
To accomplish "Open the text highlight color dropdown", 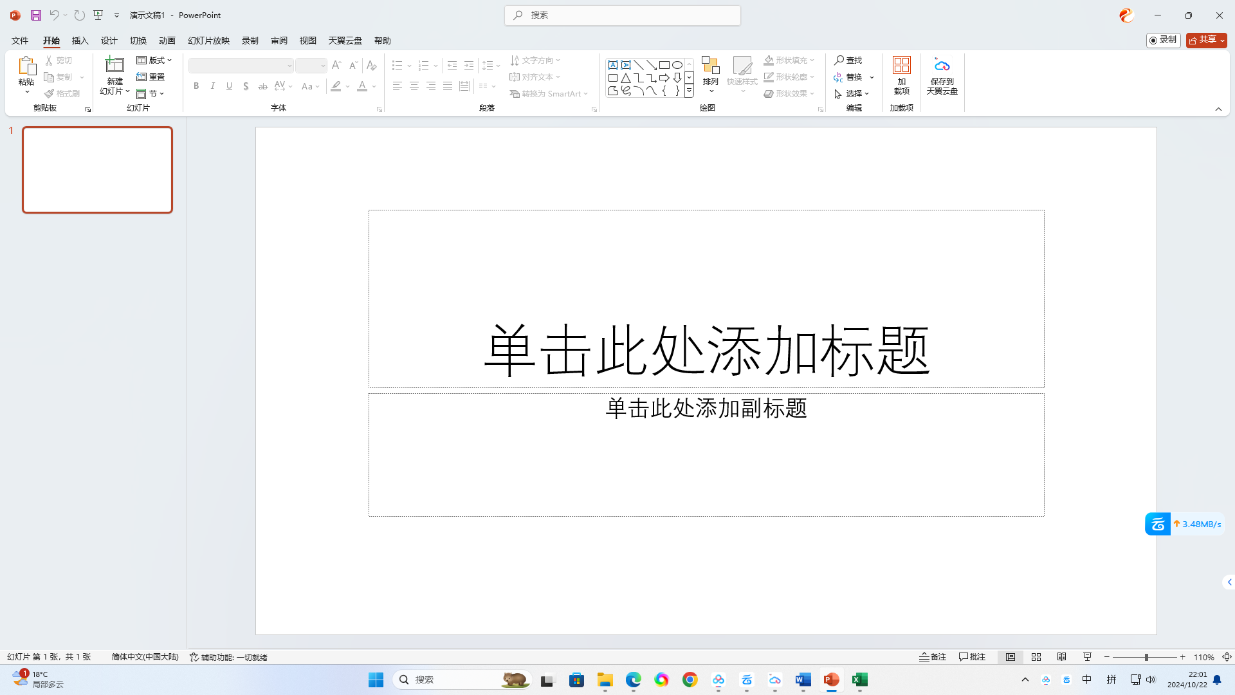I will 348,86.
